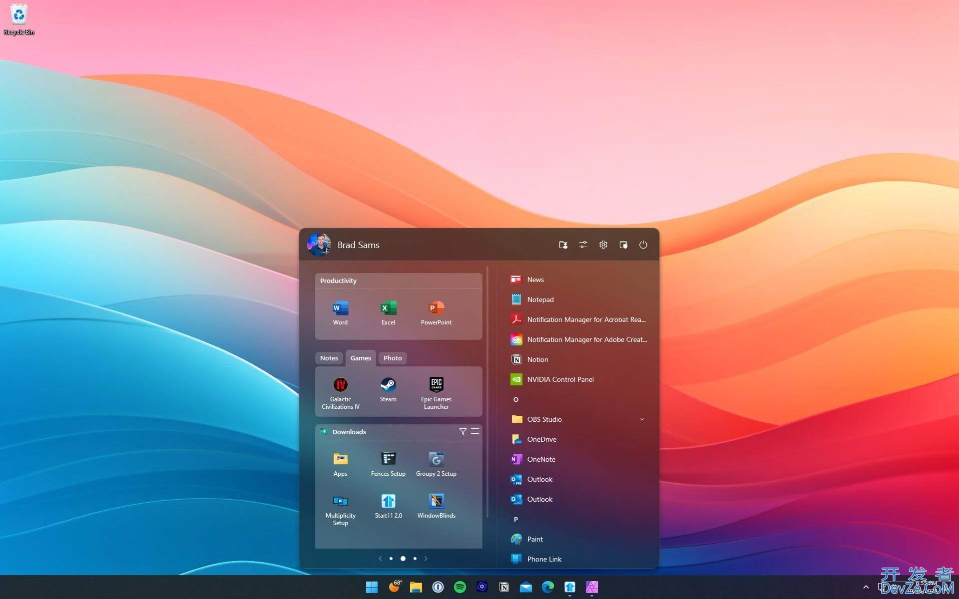Viewport: 959px width, 599px height.
Task: Select the Games tab
Action: pos(361,358)
